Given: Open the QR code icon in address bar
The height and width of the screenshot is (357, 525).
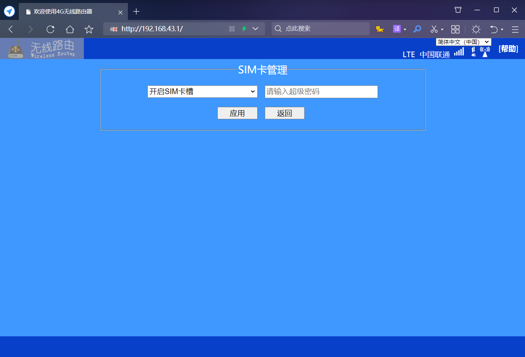Looking at the screenshot, I should click(x=232, y=29).
